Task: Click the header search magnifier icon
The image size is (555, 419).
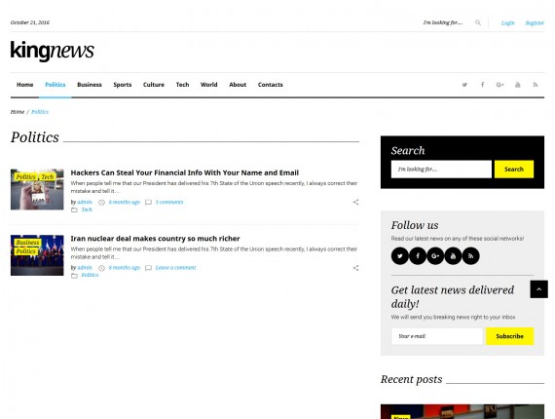Action: tap(478, 22)
